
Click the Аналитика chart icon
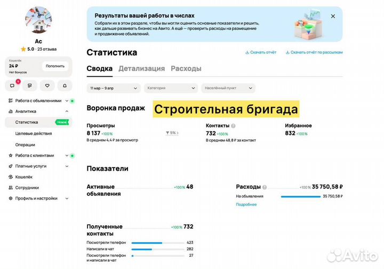click(x=11, y=112)
